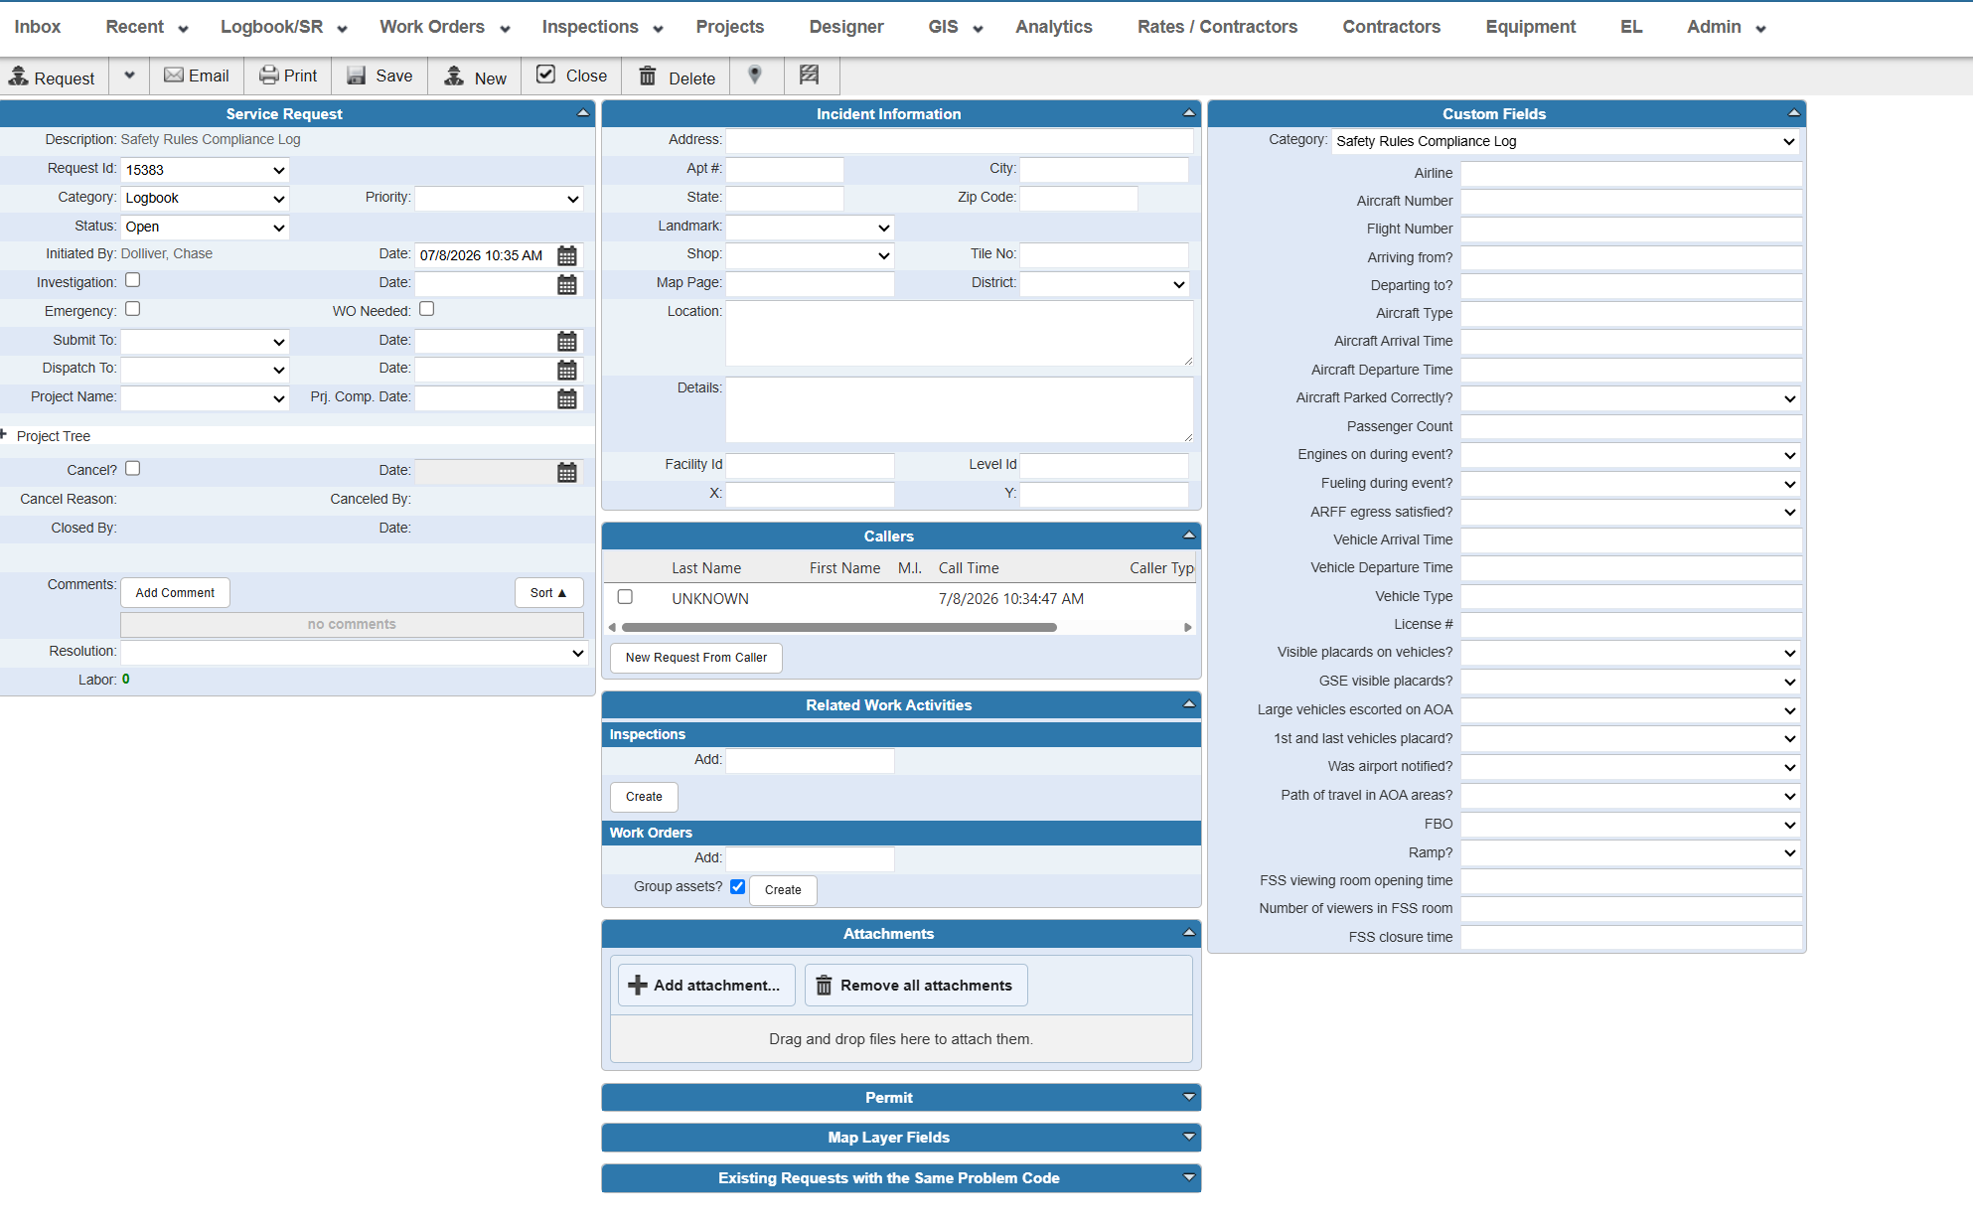This screenshot has width=1973, height=1226.
Task: Toggle the WO Needed checkbox
Action: tap(427, 309)
